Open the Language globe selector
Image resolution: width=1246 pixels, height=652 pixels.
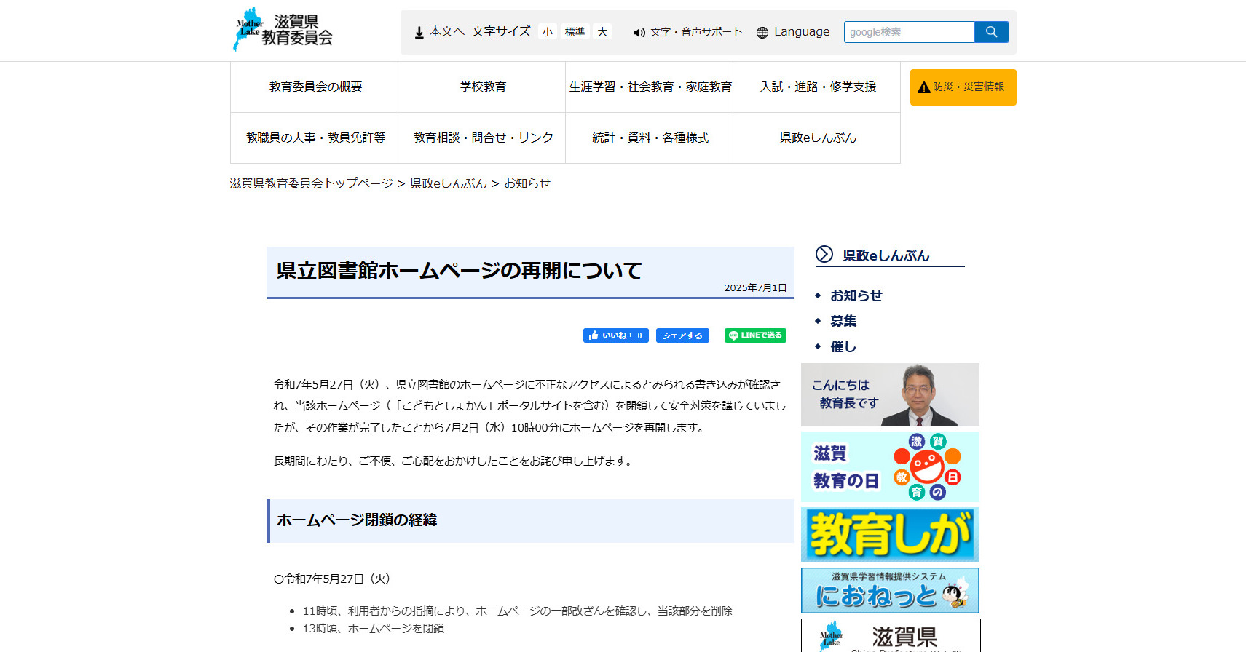click(793, 32)
